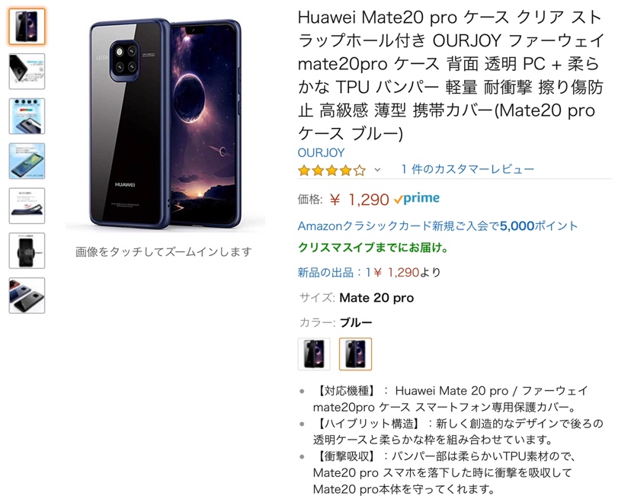Open the third thumbnail with color dots

tap(27, 116)
